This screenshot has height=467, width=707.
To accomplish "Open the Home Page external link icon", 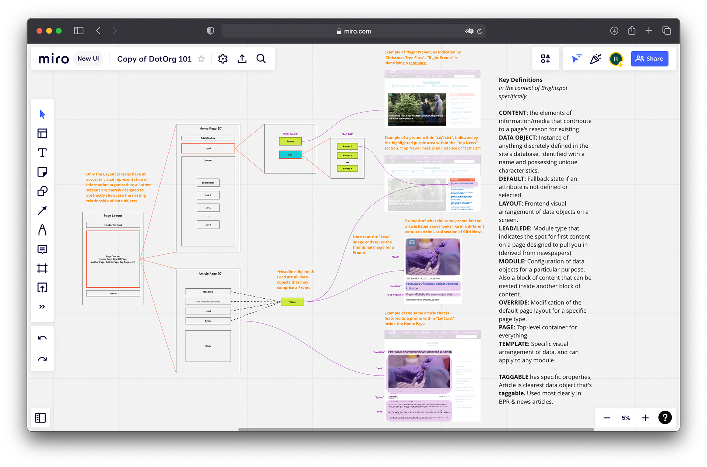I will (x=220, y=129).
